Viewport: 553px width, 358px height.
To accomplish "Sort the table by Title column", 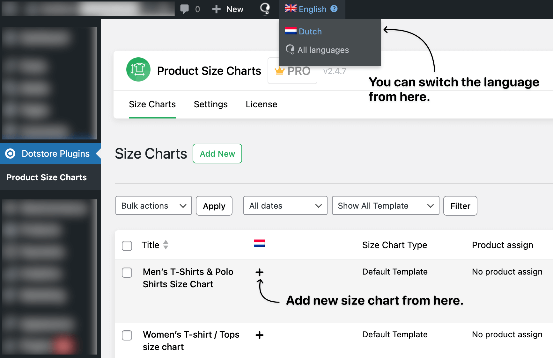I will pos(166,245).
